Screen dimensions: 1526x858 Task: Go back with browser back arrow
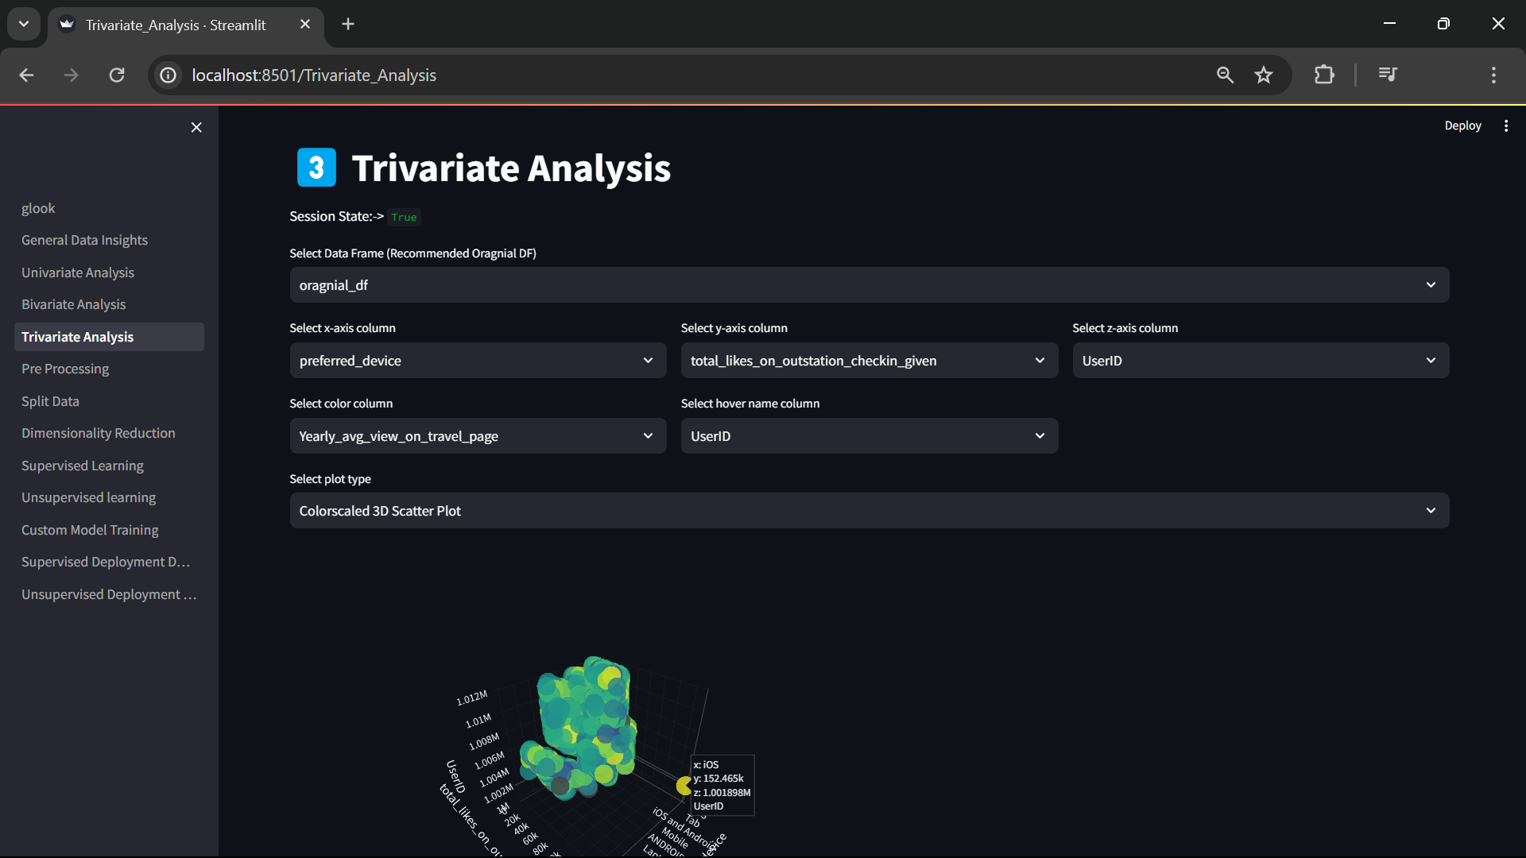(26, 75)
